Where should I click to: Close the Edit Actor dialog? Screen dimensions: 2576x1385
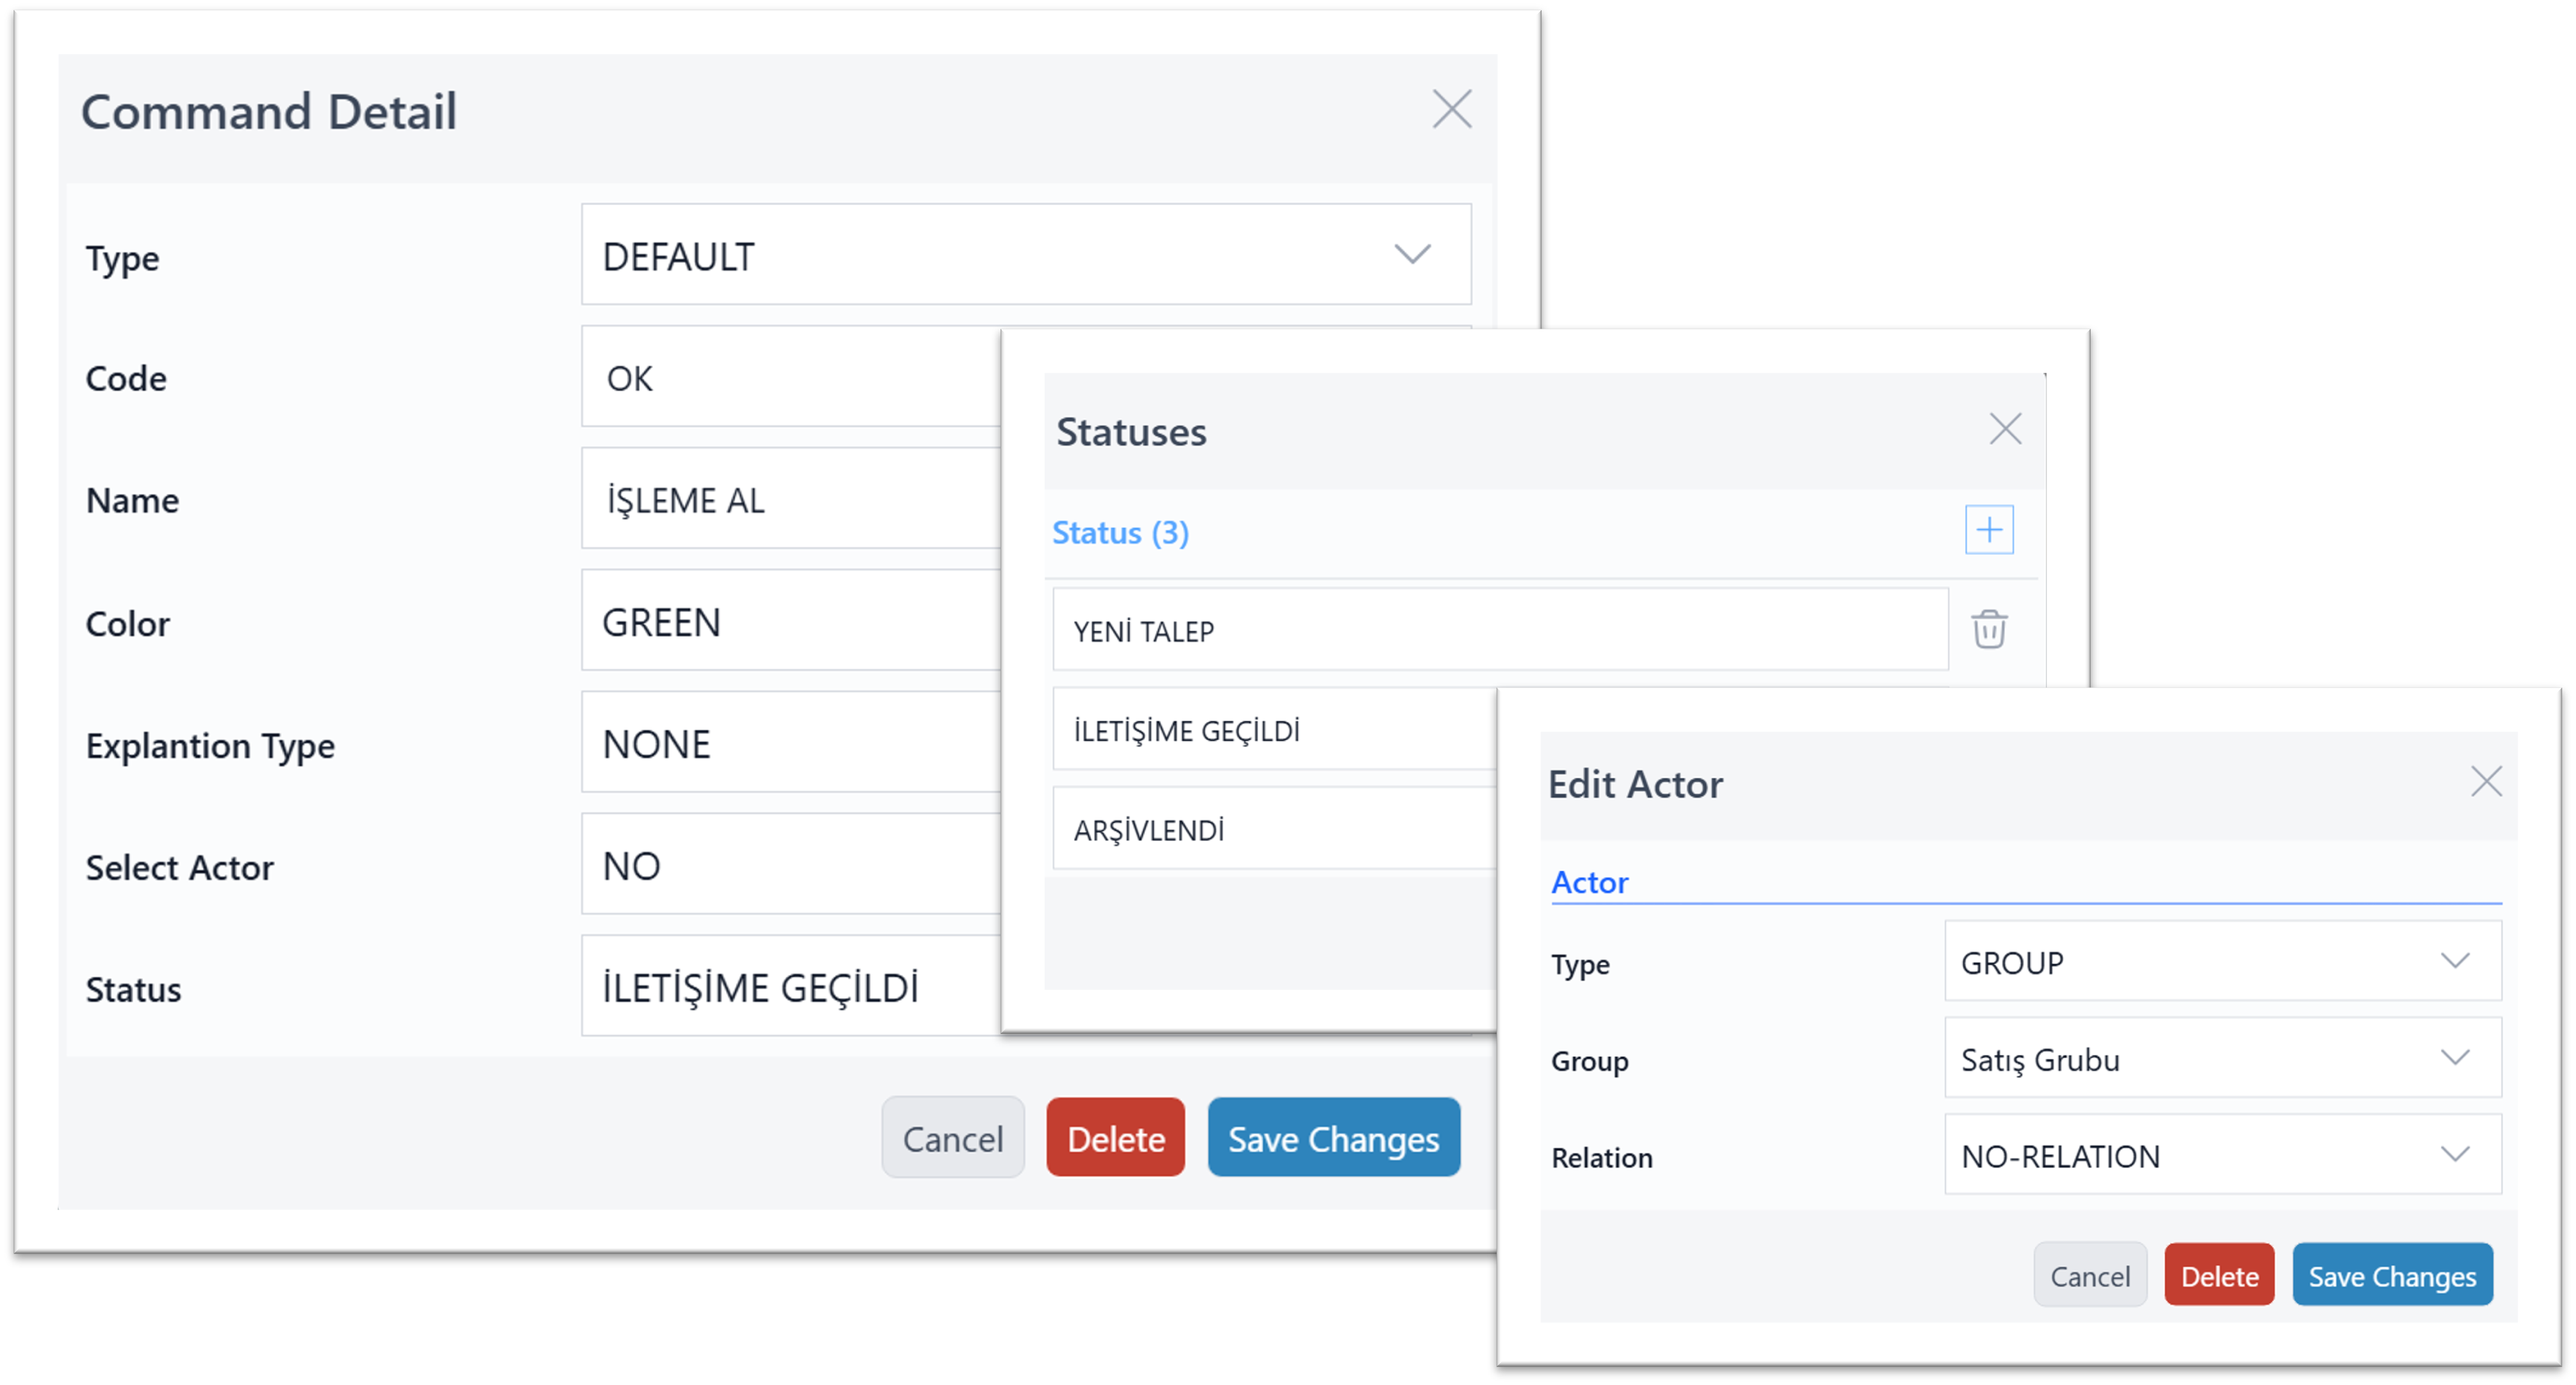point(2485,782)
